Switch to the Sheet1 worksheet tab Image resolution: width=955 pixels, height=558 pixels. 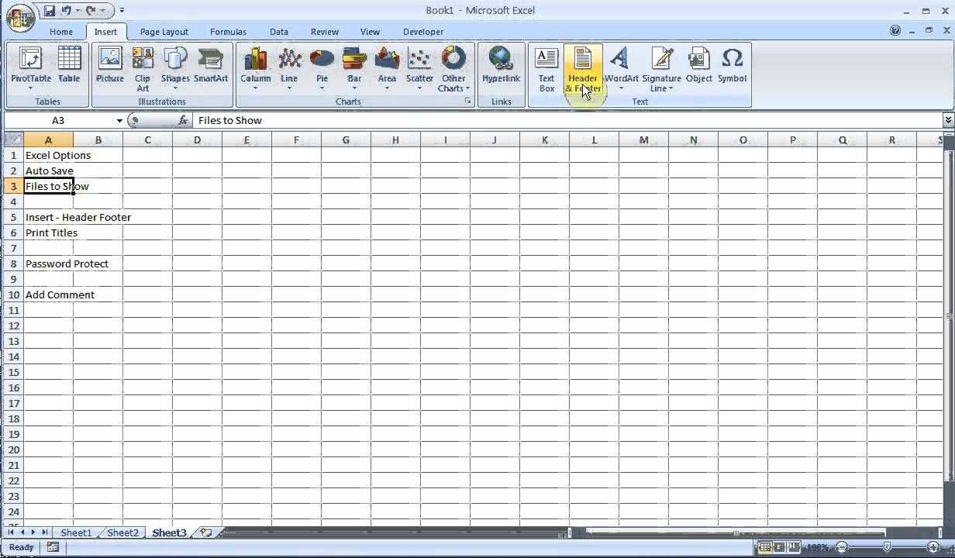click(76, 533)
